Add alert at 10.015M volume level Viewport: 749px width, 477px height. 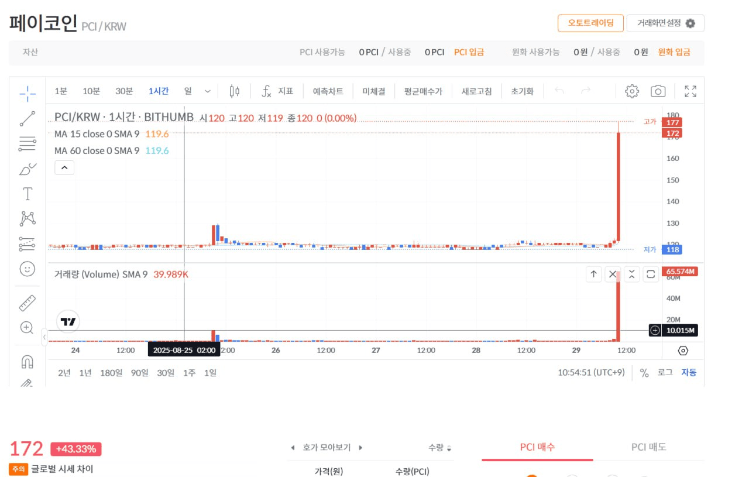click(655, 331)
